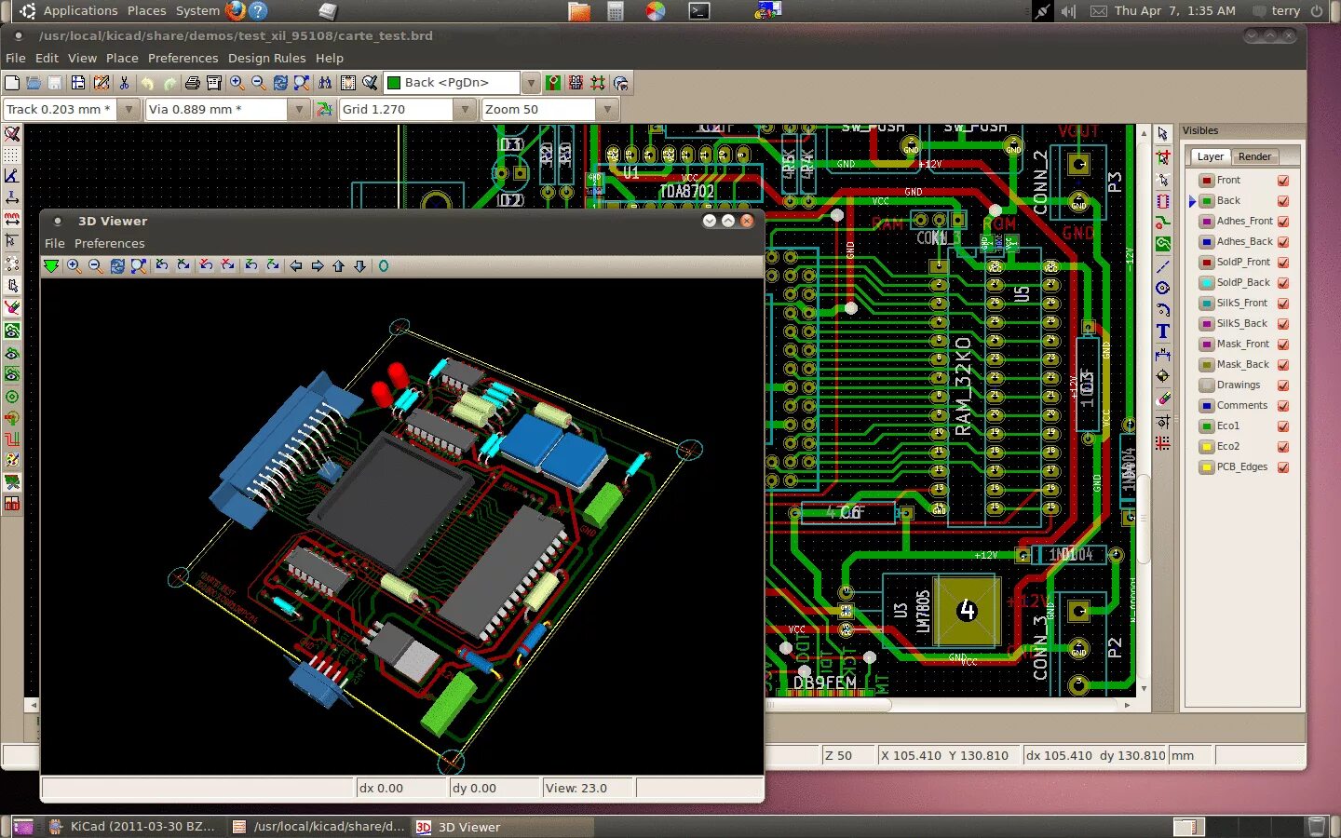Click the Print board icon
Screen dimensions: 1341x838
(x=192, y=83)
